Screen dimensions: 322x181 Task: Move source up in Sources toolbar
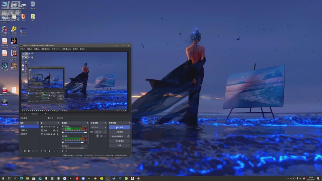[54, 151]
